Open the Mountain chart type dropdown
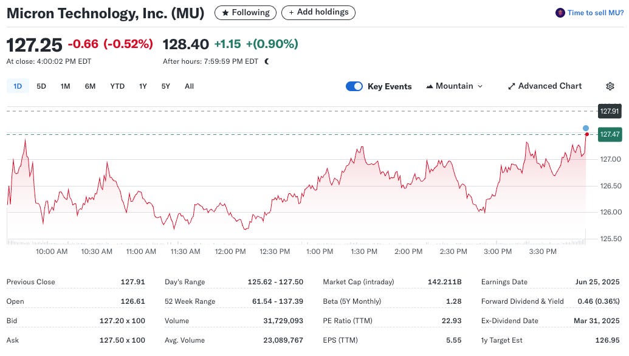This screenshot has width=629, height=356. coord(455,86)
